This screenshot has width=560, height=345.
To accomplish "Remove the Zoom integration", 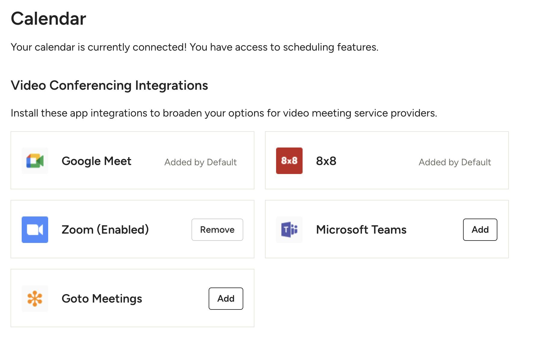I will 217,230.
